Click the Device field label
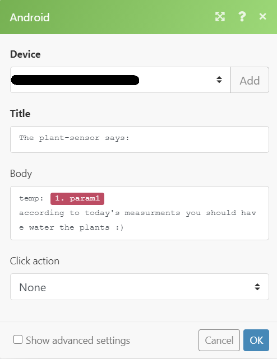The width and height of the screenshot is (277, 359). tap(25, 54)
